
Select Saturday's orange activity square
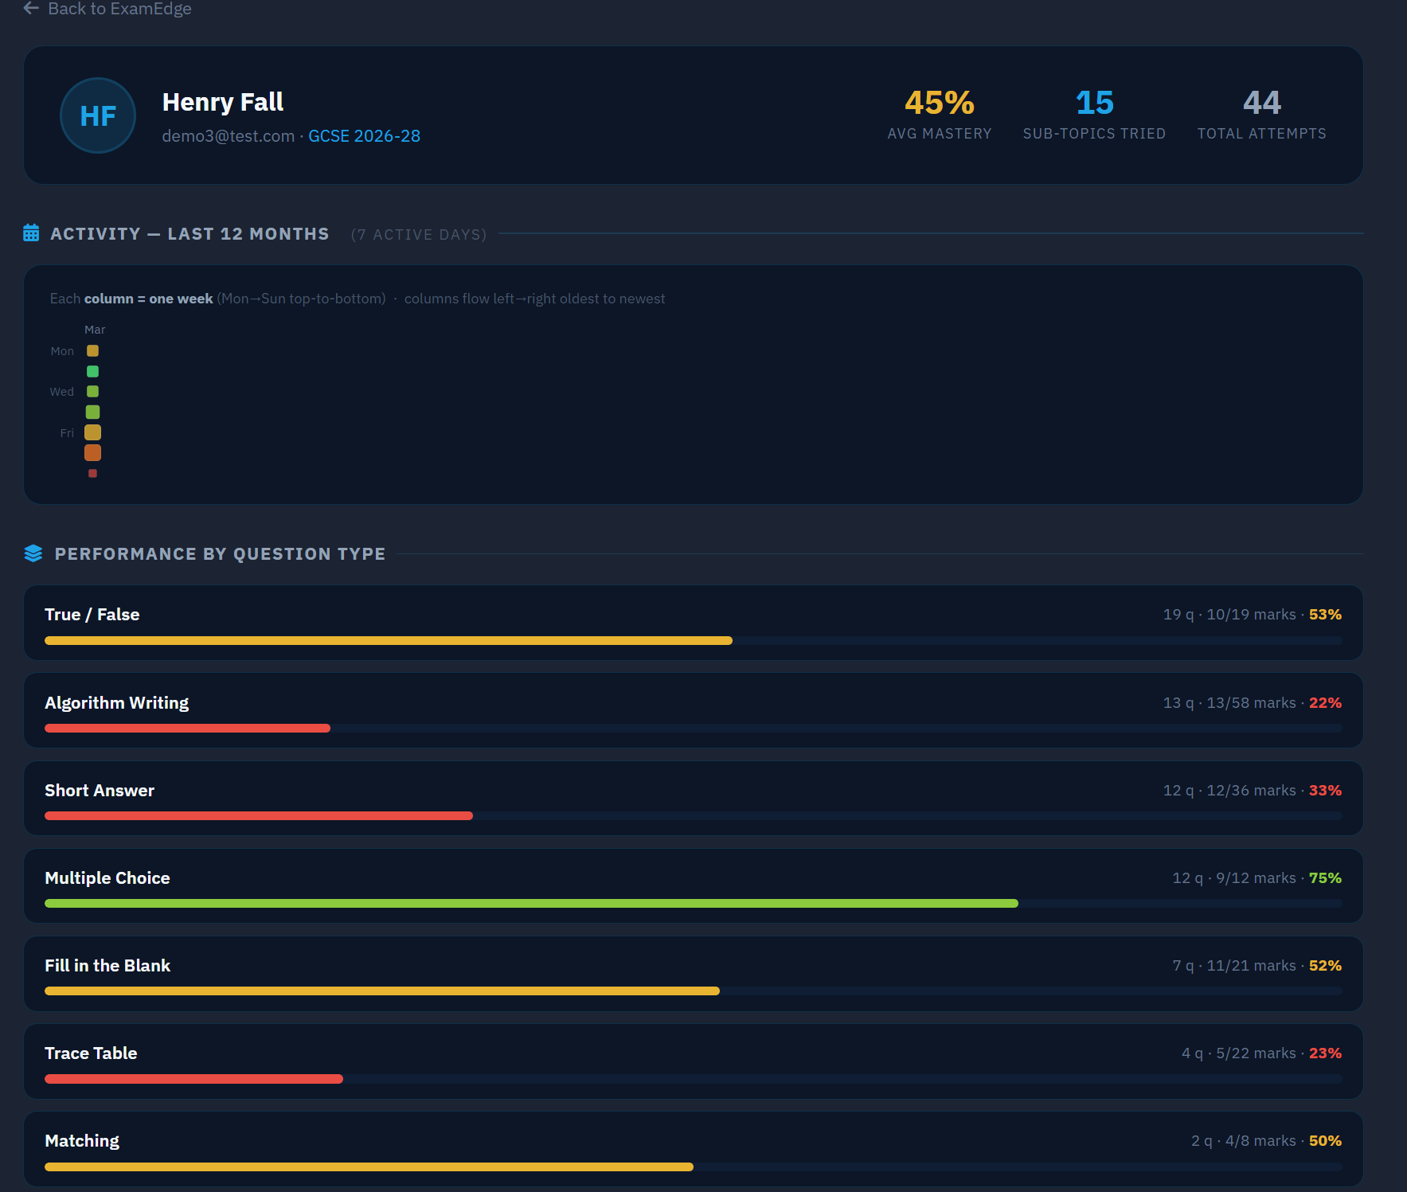[92, 452]
